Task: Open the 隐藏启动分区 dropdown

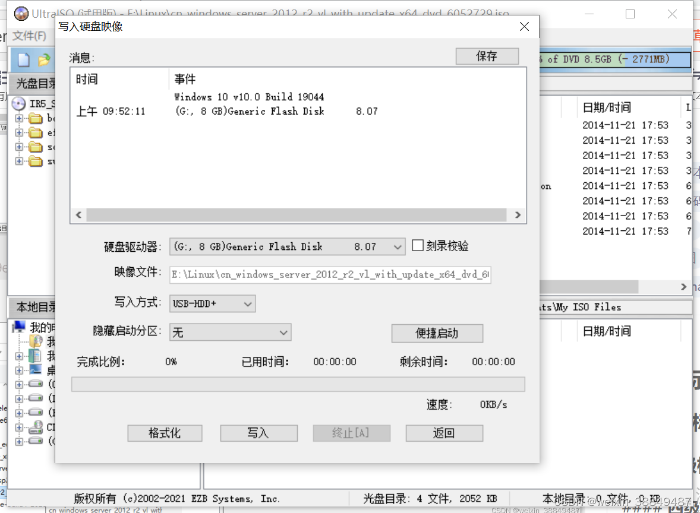Action: [x=231, y=332]
